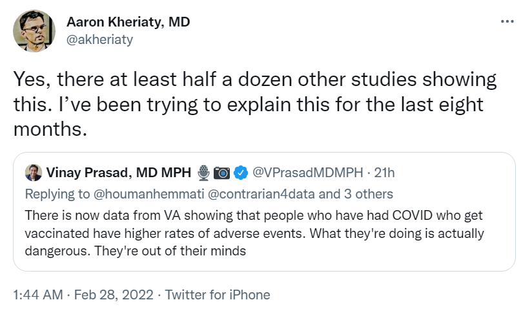Click the camera emoji in the quoted tweet

coord(222,173)
